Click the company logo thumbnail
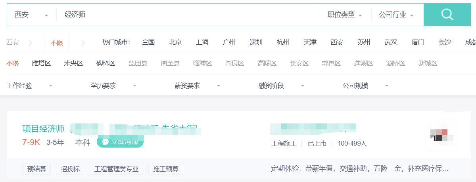476x182 pixels. (441, 135)
